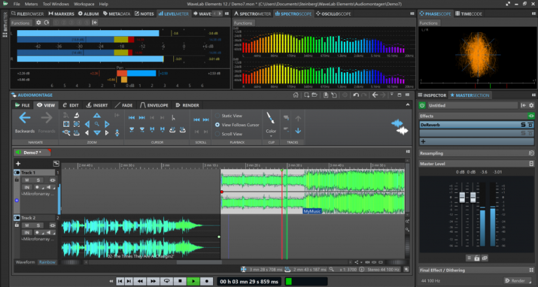The image size is (538, 287).
Task: Toggle Effects pane green visibility eye
Action: pyautogui.click(x=531, y=116)
